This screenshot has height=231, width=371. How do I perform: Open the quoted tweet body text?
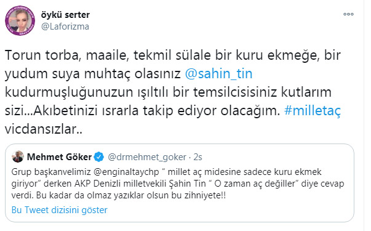coord(177,184)
